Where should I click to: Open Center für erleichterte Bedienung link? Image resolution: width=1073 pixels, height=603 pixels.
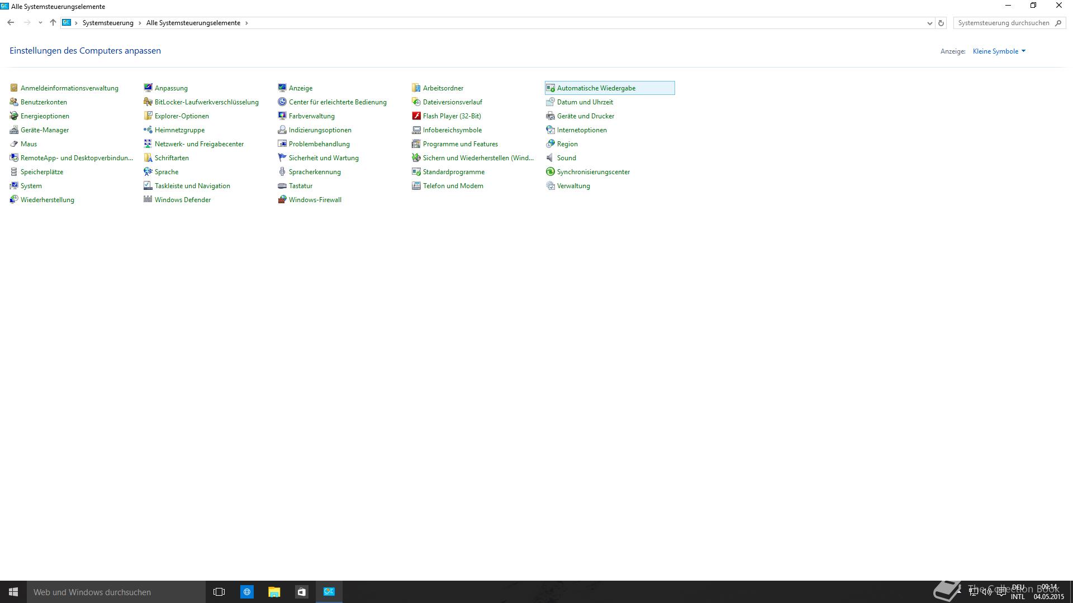click(x=338, y=102)
